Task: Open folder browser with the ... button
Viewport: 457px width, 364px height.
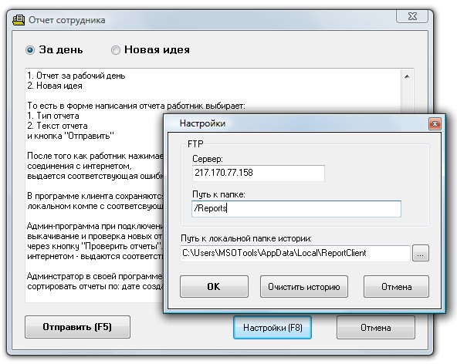Action: pyautogui.click(x=420, y=253)
